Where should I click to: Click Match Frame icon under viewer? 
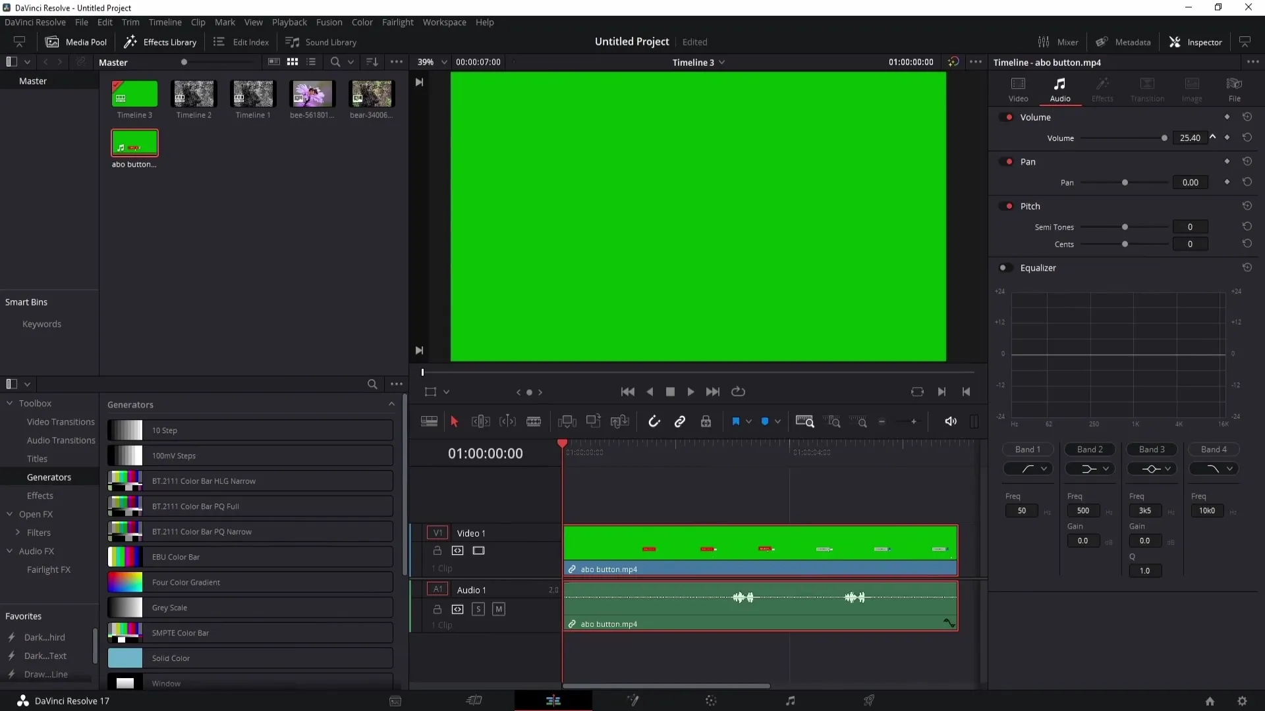pos(917,392)
